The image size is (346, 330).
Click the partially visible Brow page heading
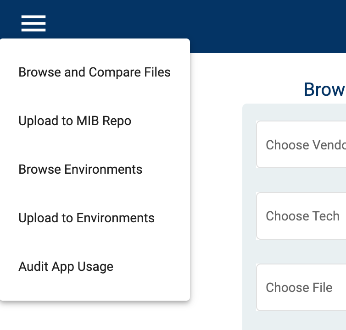tap(324, 90)
